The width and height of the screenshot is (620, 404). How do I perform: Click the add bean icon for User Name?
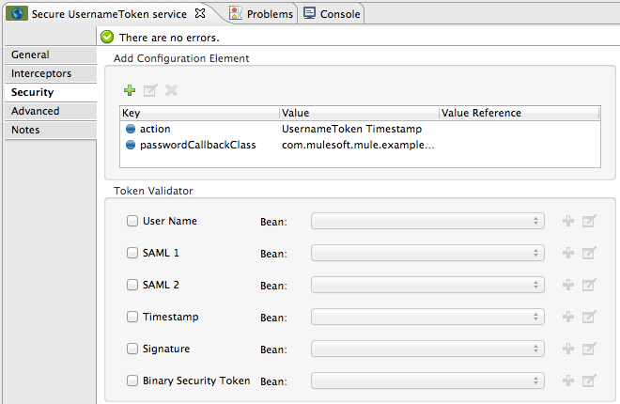tap(567, 221)
